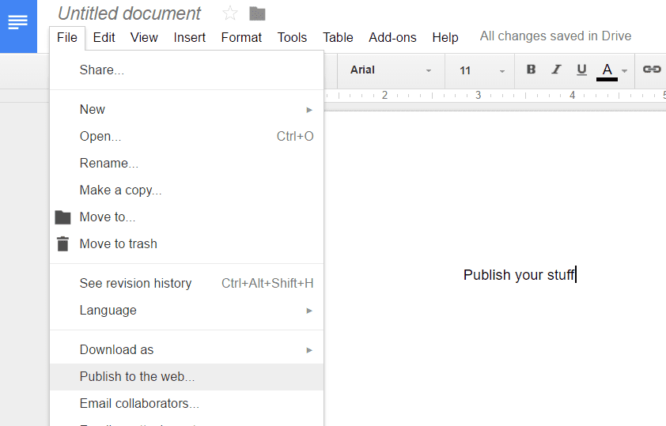This screenshot has height=426, width=666.
Task: Choose Rename... menu entry
Action: point(187,164)
